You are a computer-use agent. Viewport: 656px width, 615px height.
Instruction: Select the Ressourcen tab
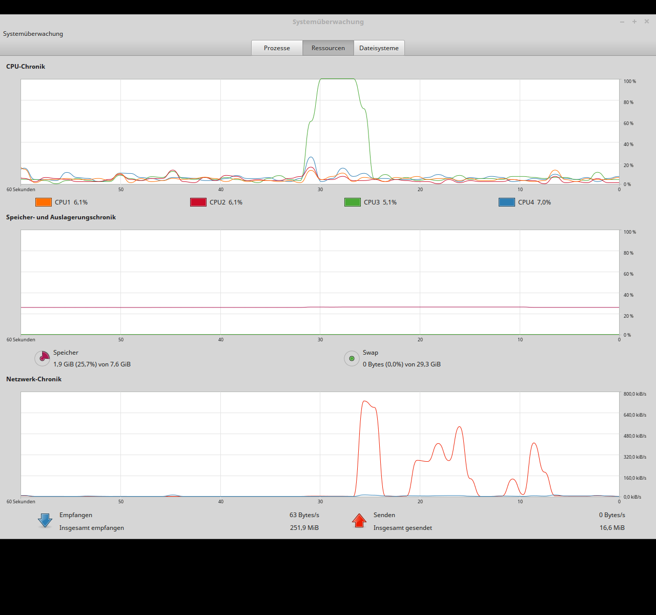point(328,48)
